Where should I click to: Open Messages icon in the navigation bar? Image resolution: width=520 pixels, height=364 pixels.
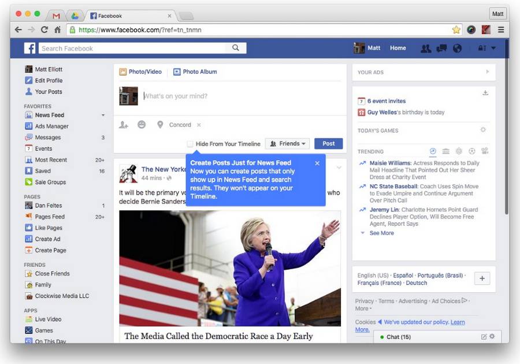441,48
